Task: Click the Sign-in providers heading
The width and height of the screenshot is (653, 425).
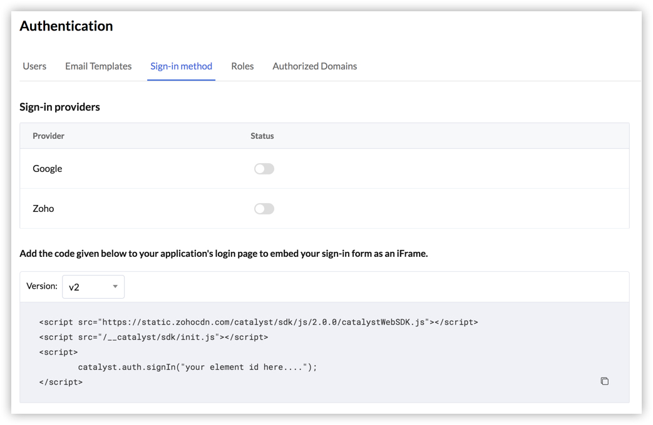Action: (59, 107)
